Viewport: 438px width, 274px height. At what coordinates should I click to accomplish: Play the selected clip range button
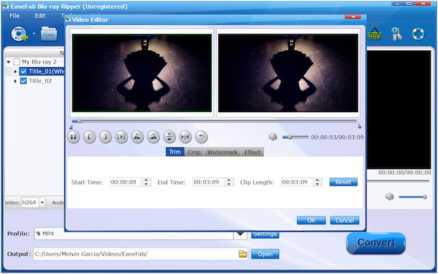pyautogui.click(x=121, y=137)
